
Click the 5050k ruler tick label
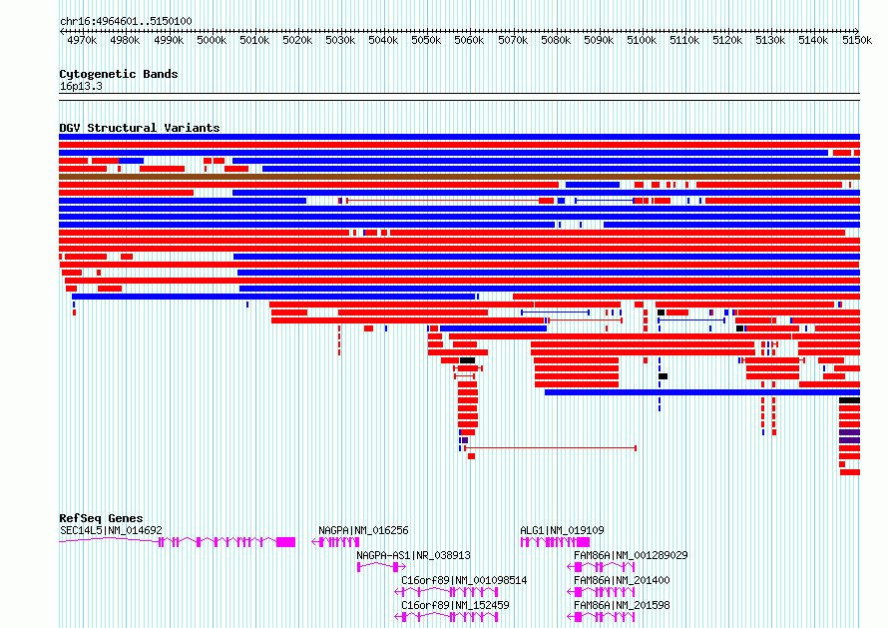(426, 40)
